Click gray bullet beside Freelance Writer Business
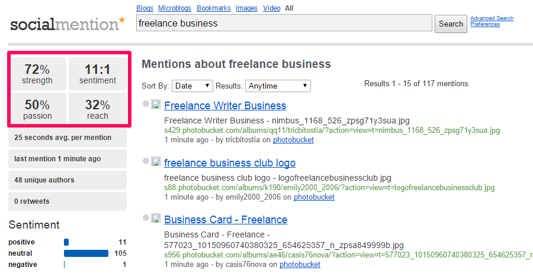The image size is (533, 277). 146,105
